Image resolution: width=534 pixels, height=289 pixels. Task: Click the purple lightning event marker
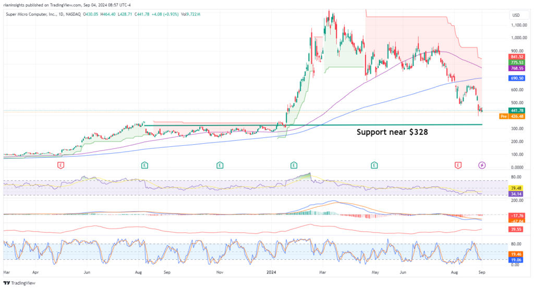481,166
